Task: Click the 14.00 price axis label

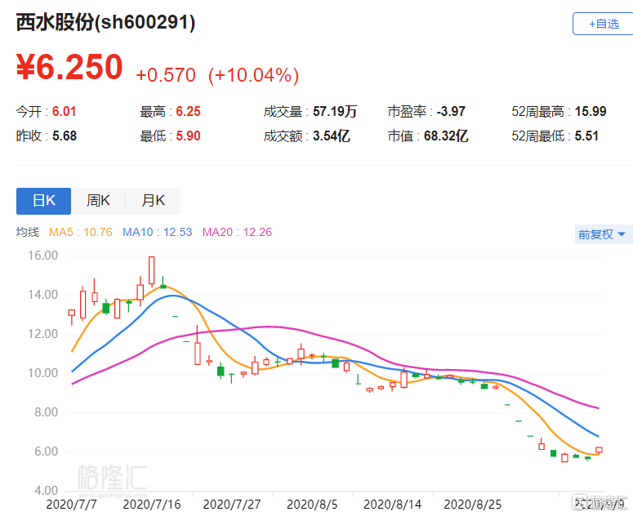Action: (42, 295)
